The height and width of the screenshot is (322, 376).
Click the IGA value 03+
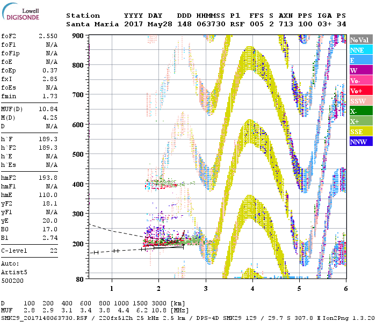[x=324, y=24]
